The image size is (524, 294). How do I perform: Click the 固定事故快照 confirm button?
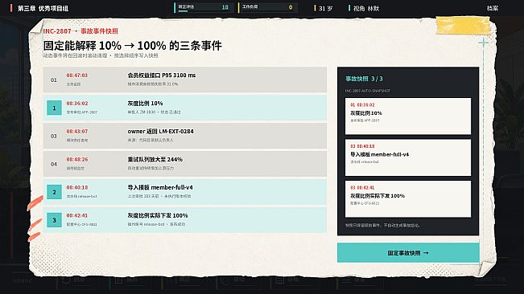coord(408,253)
